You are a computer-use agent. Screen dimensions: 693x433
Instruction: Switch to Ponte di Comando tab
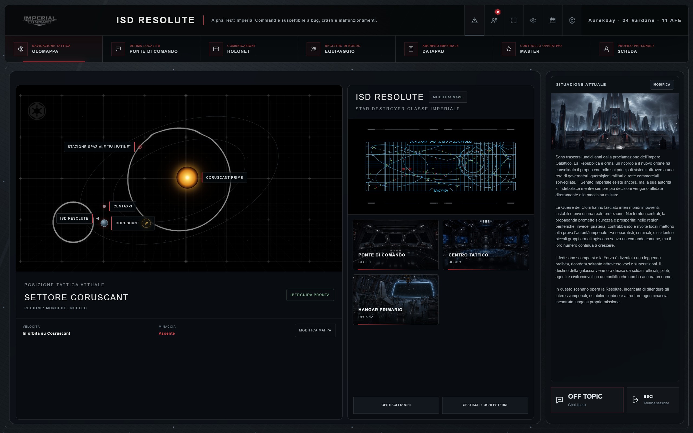tap(151, 49)
